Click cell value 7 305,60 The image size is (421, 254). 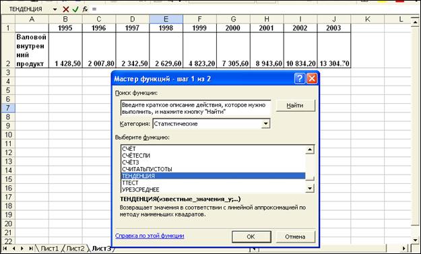tap(233, 51)
